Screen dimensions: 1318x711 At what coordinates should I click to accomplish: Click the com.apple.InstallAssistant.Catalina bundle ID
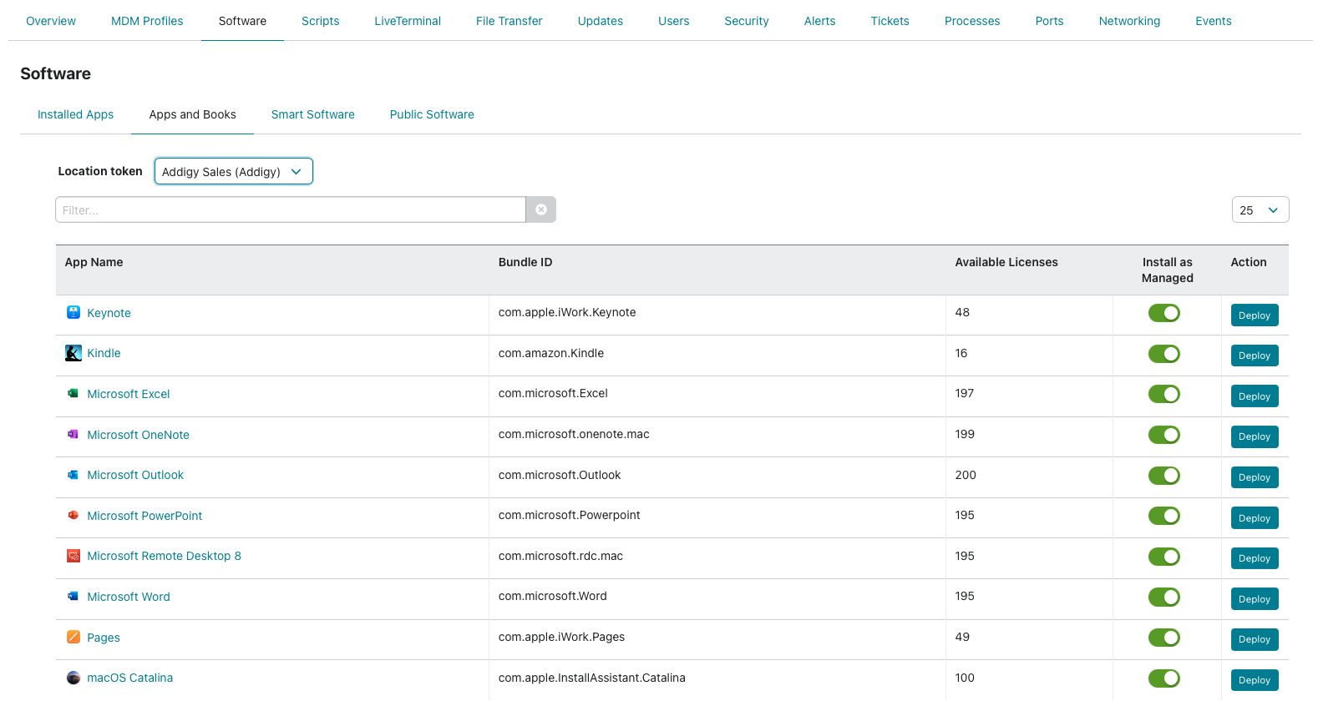(592, 678)
